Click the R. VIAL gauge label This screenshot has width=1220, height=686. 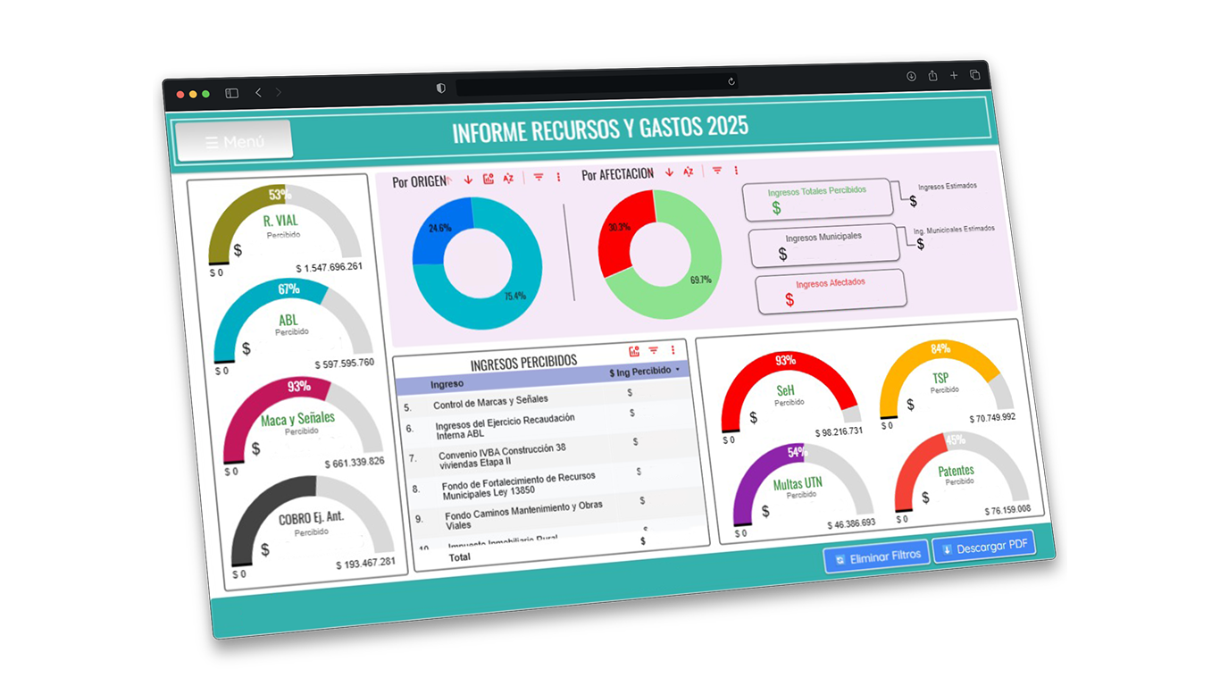tap(280, 221)
